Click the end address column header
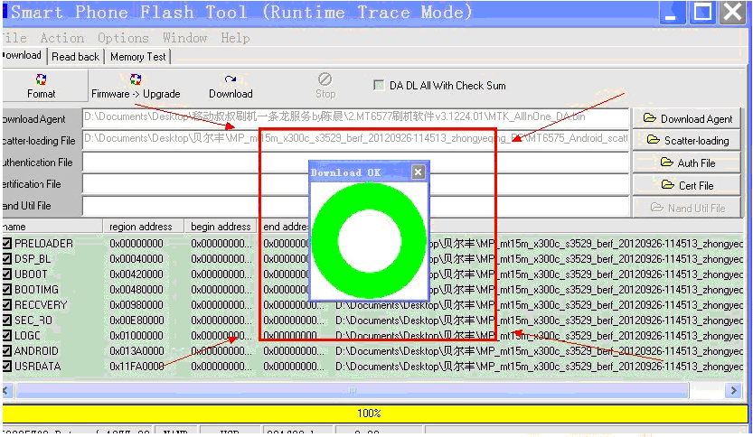The width and height of the screenshot is (753, 437). tap(284, 227)
